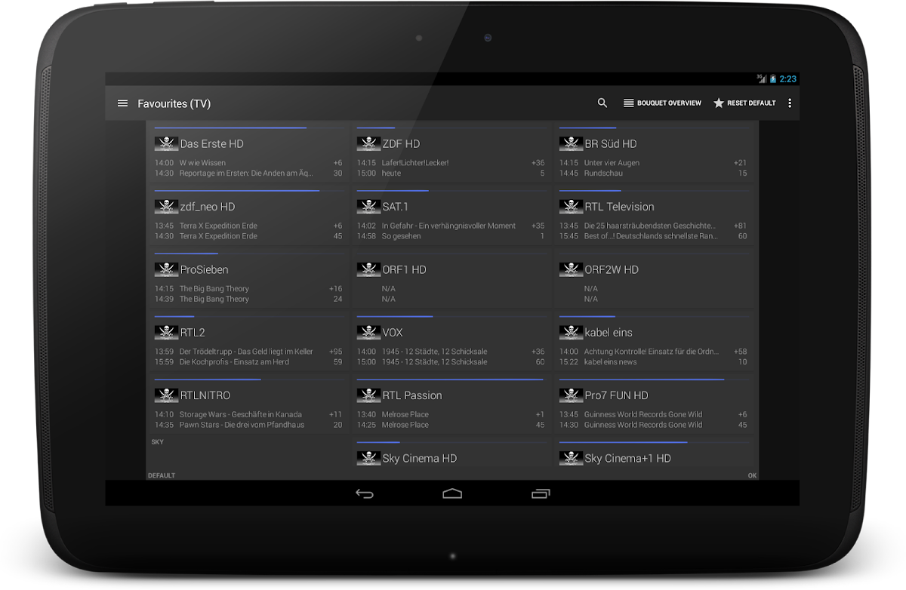
Task: Tap the search magnifier icon
Action: [x=602, y=103]
